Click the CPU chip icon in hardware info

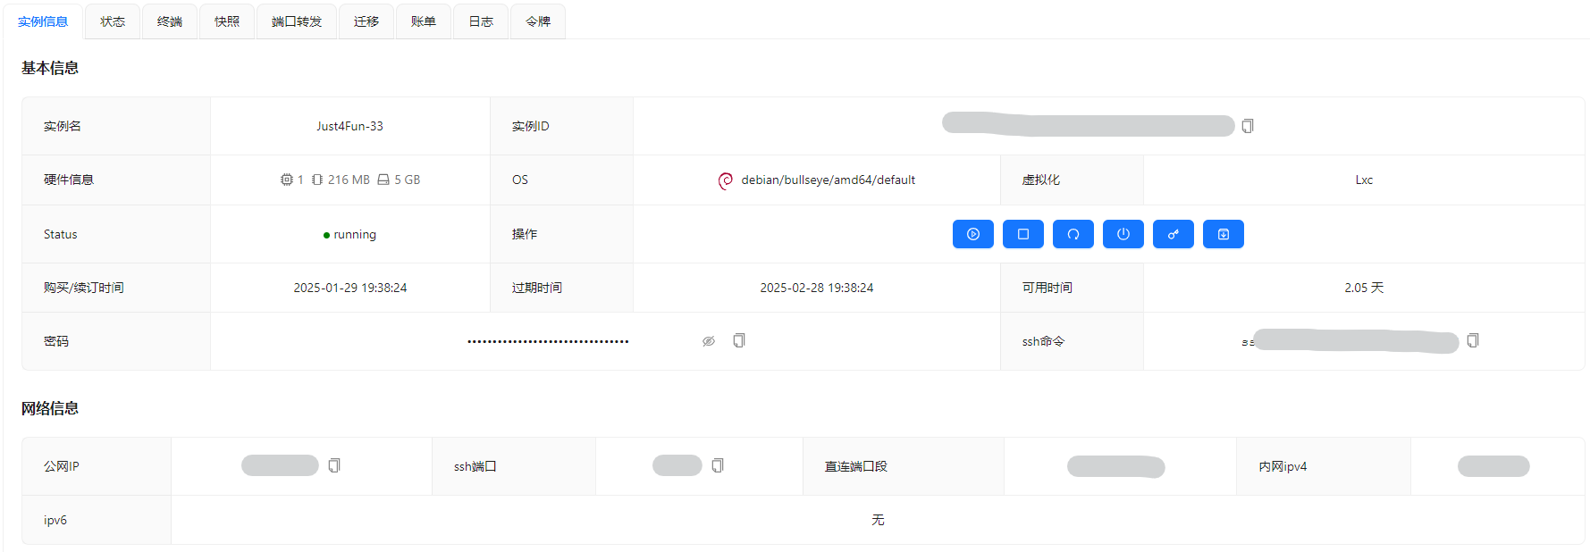[287, 180]
